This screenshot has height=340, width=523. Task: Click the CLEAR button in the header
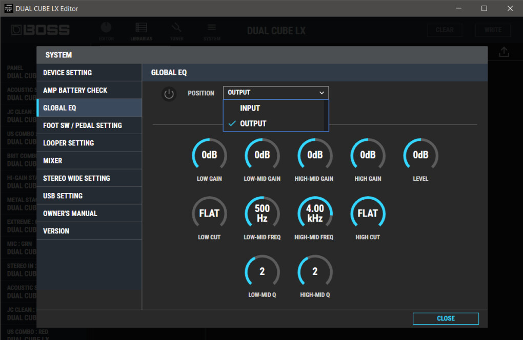[x=445, y=30]
